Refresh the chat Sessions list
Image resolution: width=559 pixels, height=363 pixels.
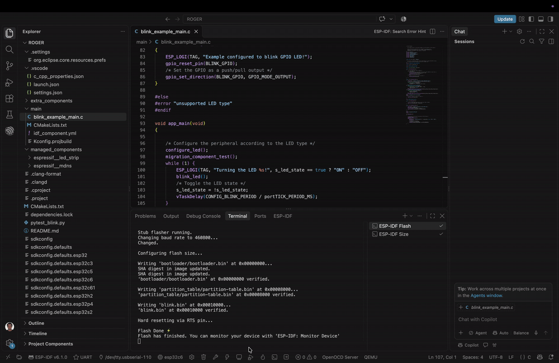[x=522, y=41]
